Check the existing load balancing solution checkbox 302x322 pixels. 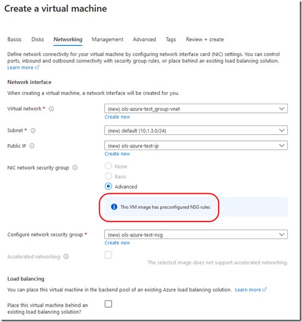(x=108, y=304)
